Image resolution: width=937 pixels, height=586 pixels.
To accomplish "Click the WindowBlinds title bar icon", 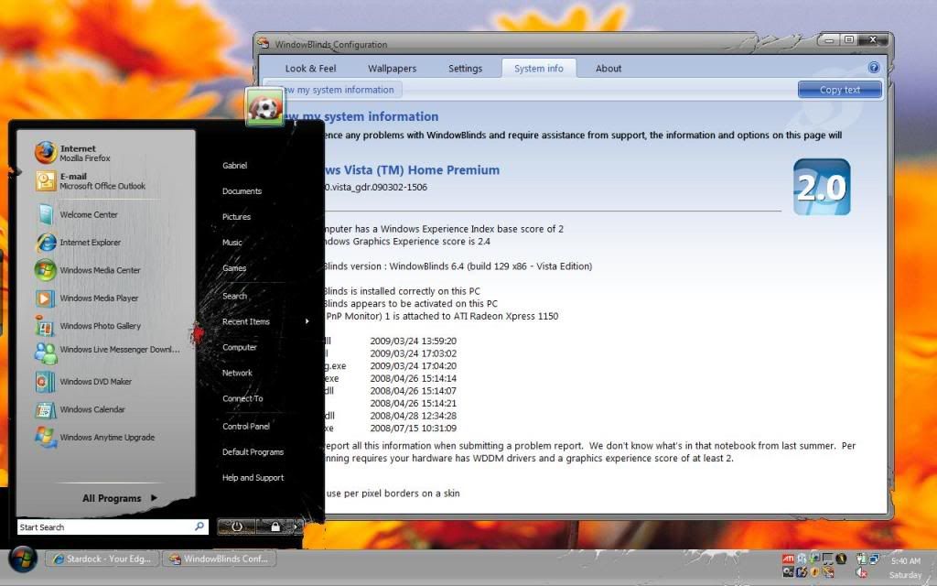I will tap(263, 44).
